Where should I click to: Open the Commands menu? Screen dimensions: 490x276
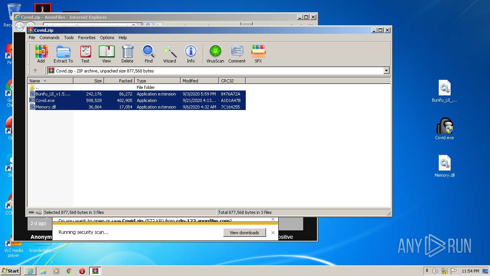tap(49, 38)
